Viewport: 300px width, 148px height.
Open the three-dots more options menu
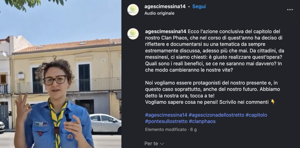[290, 10]
